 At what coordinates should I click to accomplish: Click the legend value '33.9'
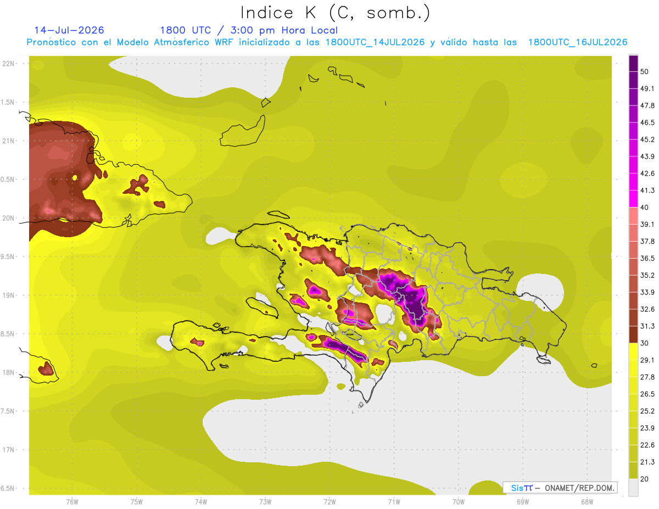tap(648, 292)
